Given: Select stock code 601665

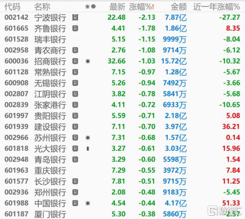Looking at the screenshot, I should click(16, 28).
